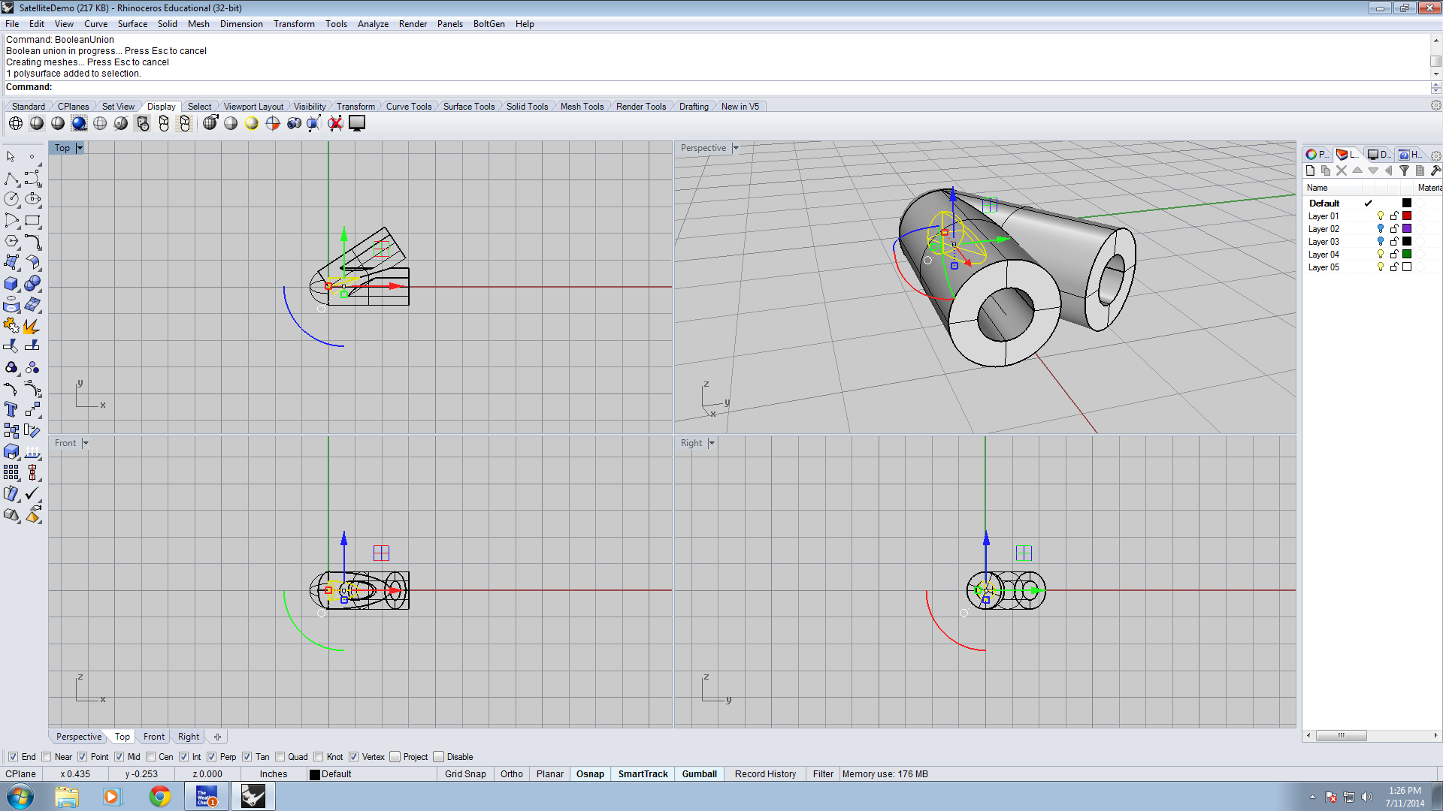Open the Perspective viewport dropdown arrow
1443x811 pixels.
point(736,148)
